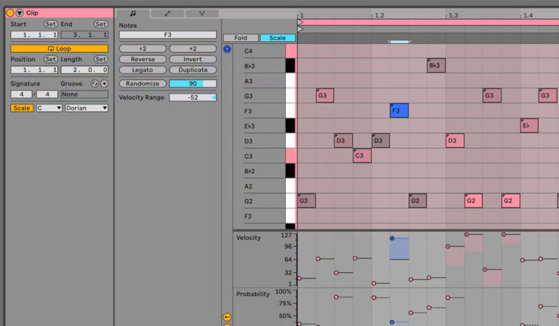Image resolution: width=559 pixels, height=326 pixels.
Task: Open the root note C dropdown
Action: (49, 108)
